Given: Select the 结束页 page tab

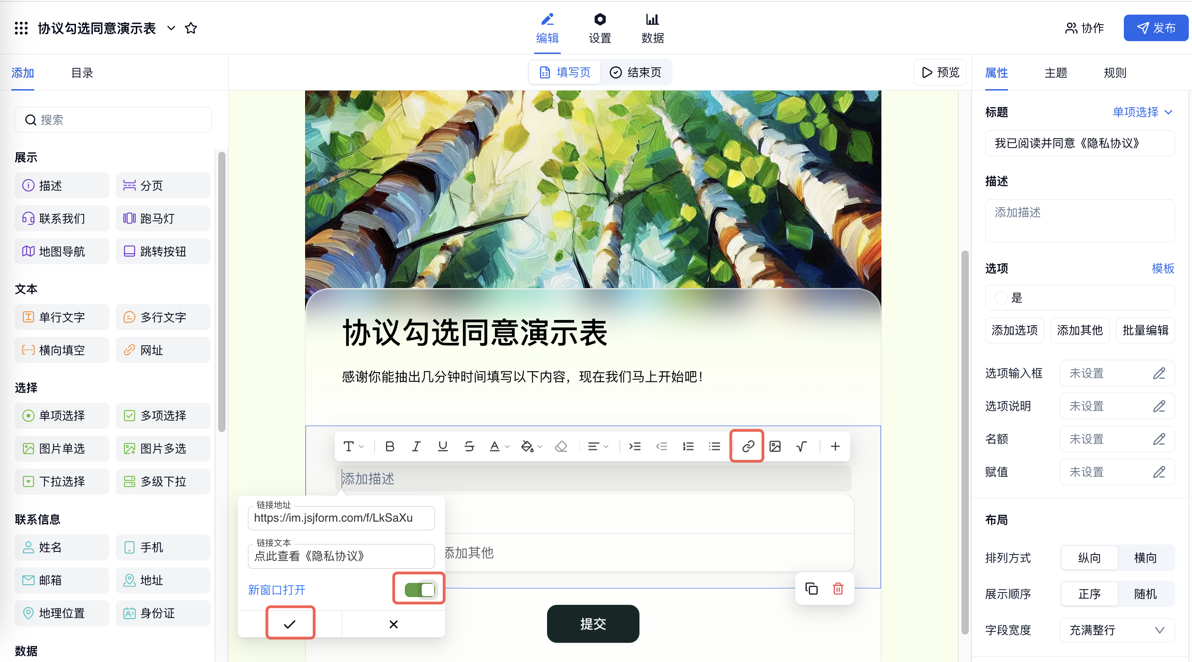Looking at the screenshot, I should pos(635,72).
